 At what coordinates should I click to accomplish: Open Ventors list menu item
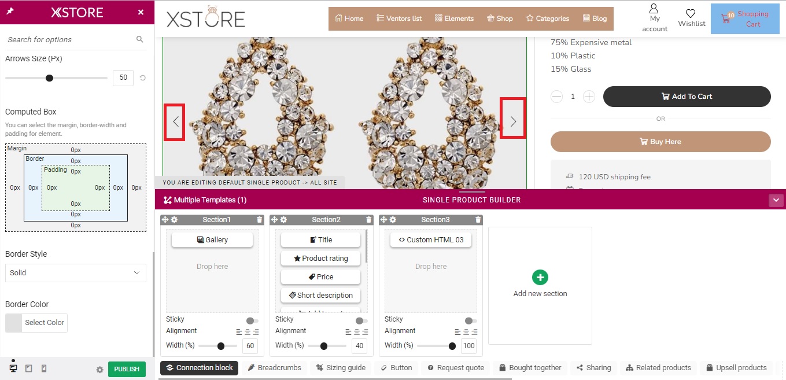[399, 19]
